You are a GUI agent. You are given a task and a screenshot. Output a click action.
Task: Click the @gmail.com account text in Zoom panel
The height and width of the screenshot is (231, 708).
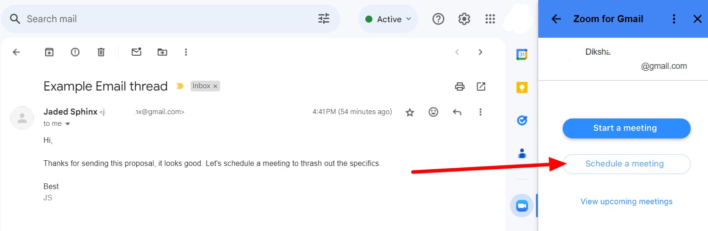pyautogui.click(x=664, y=66)
